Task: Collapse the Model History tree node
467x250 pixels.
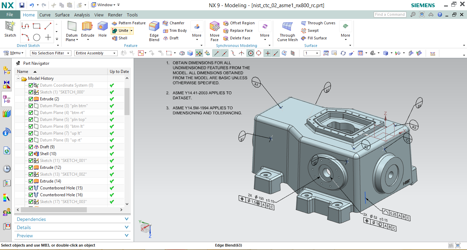Action: (18, 78)
